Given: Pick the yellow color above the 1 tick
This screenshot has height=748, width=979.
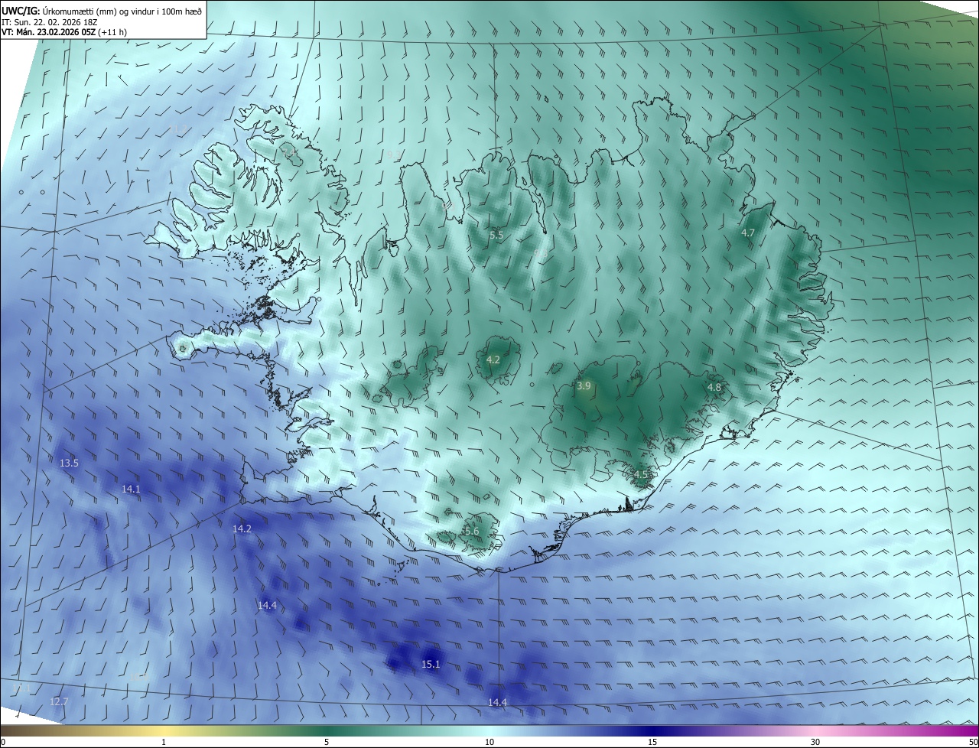Looking at the screenshot, I should [x=164, y=731].
